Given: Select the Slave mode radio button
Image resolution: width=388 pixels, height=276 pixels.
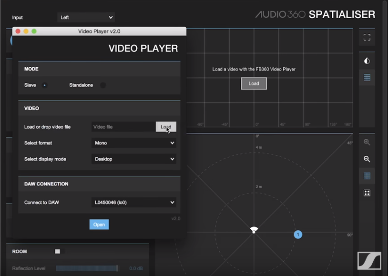Looking at the screenshot, I should pyautogui.click(x=44, y=85).
